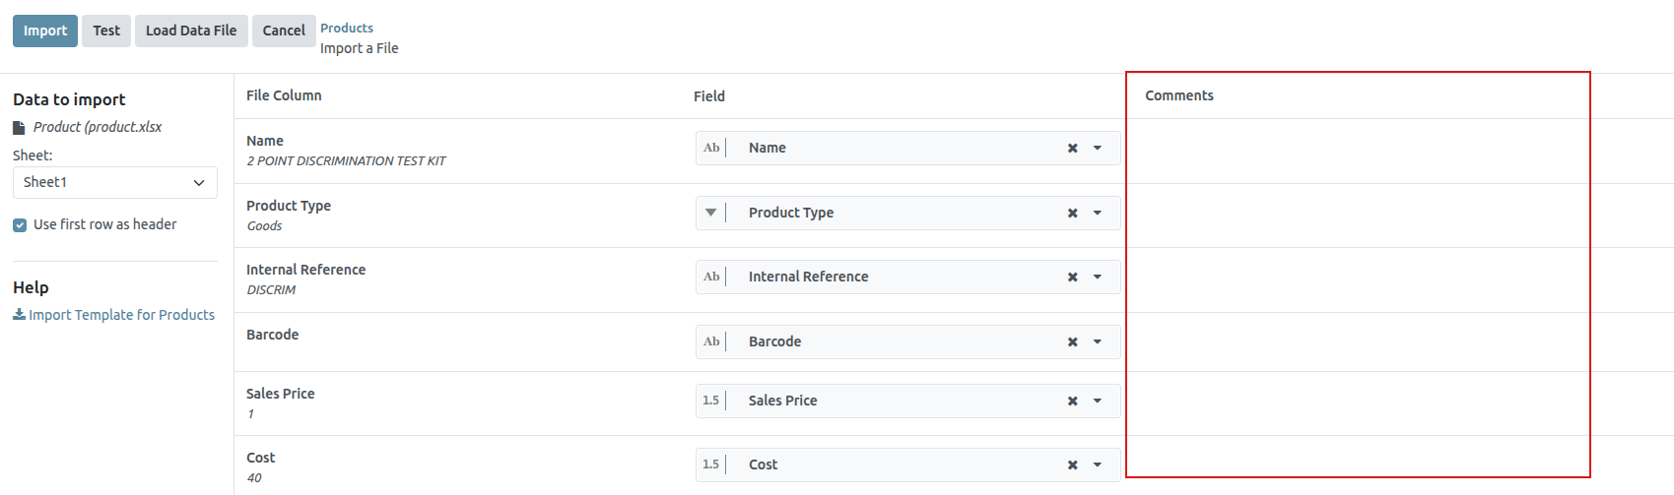
Task: Expand the Product Type field dropdown arrow
Action: 1098,214
